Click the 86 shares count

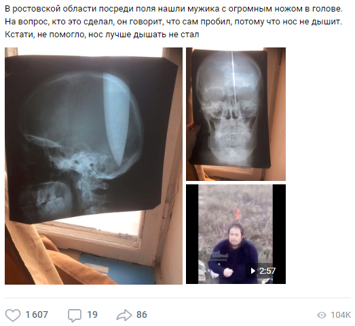coord(142,314)
